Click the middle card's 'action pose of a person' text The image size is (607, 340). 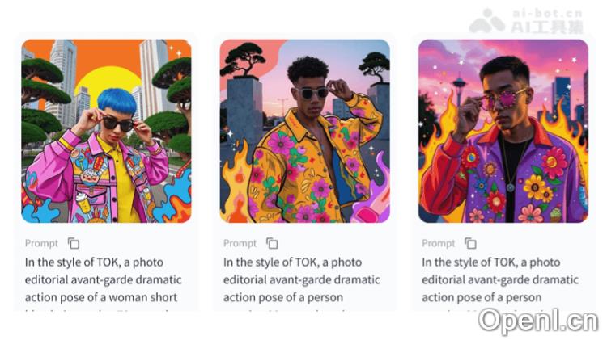coord(283,297)
